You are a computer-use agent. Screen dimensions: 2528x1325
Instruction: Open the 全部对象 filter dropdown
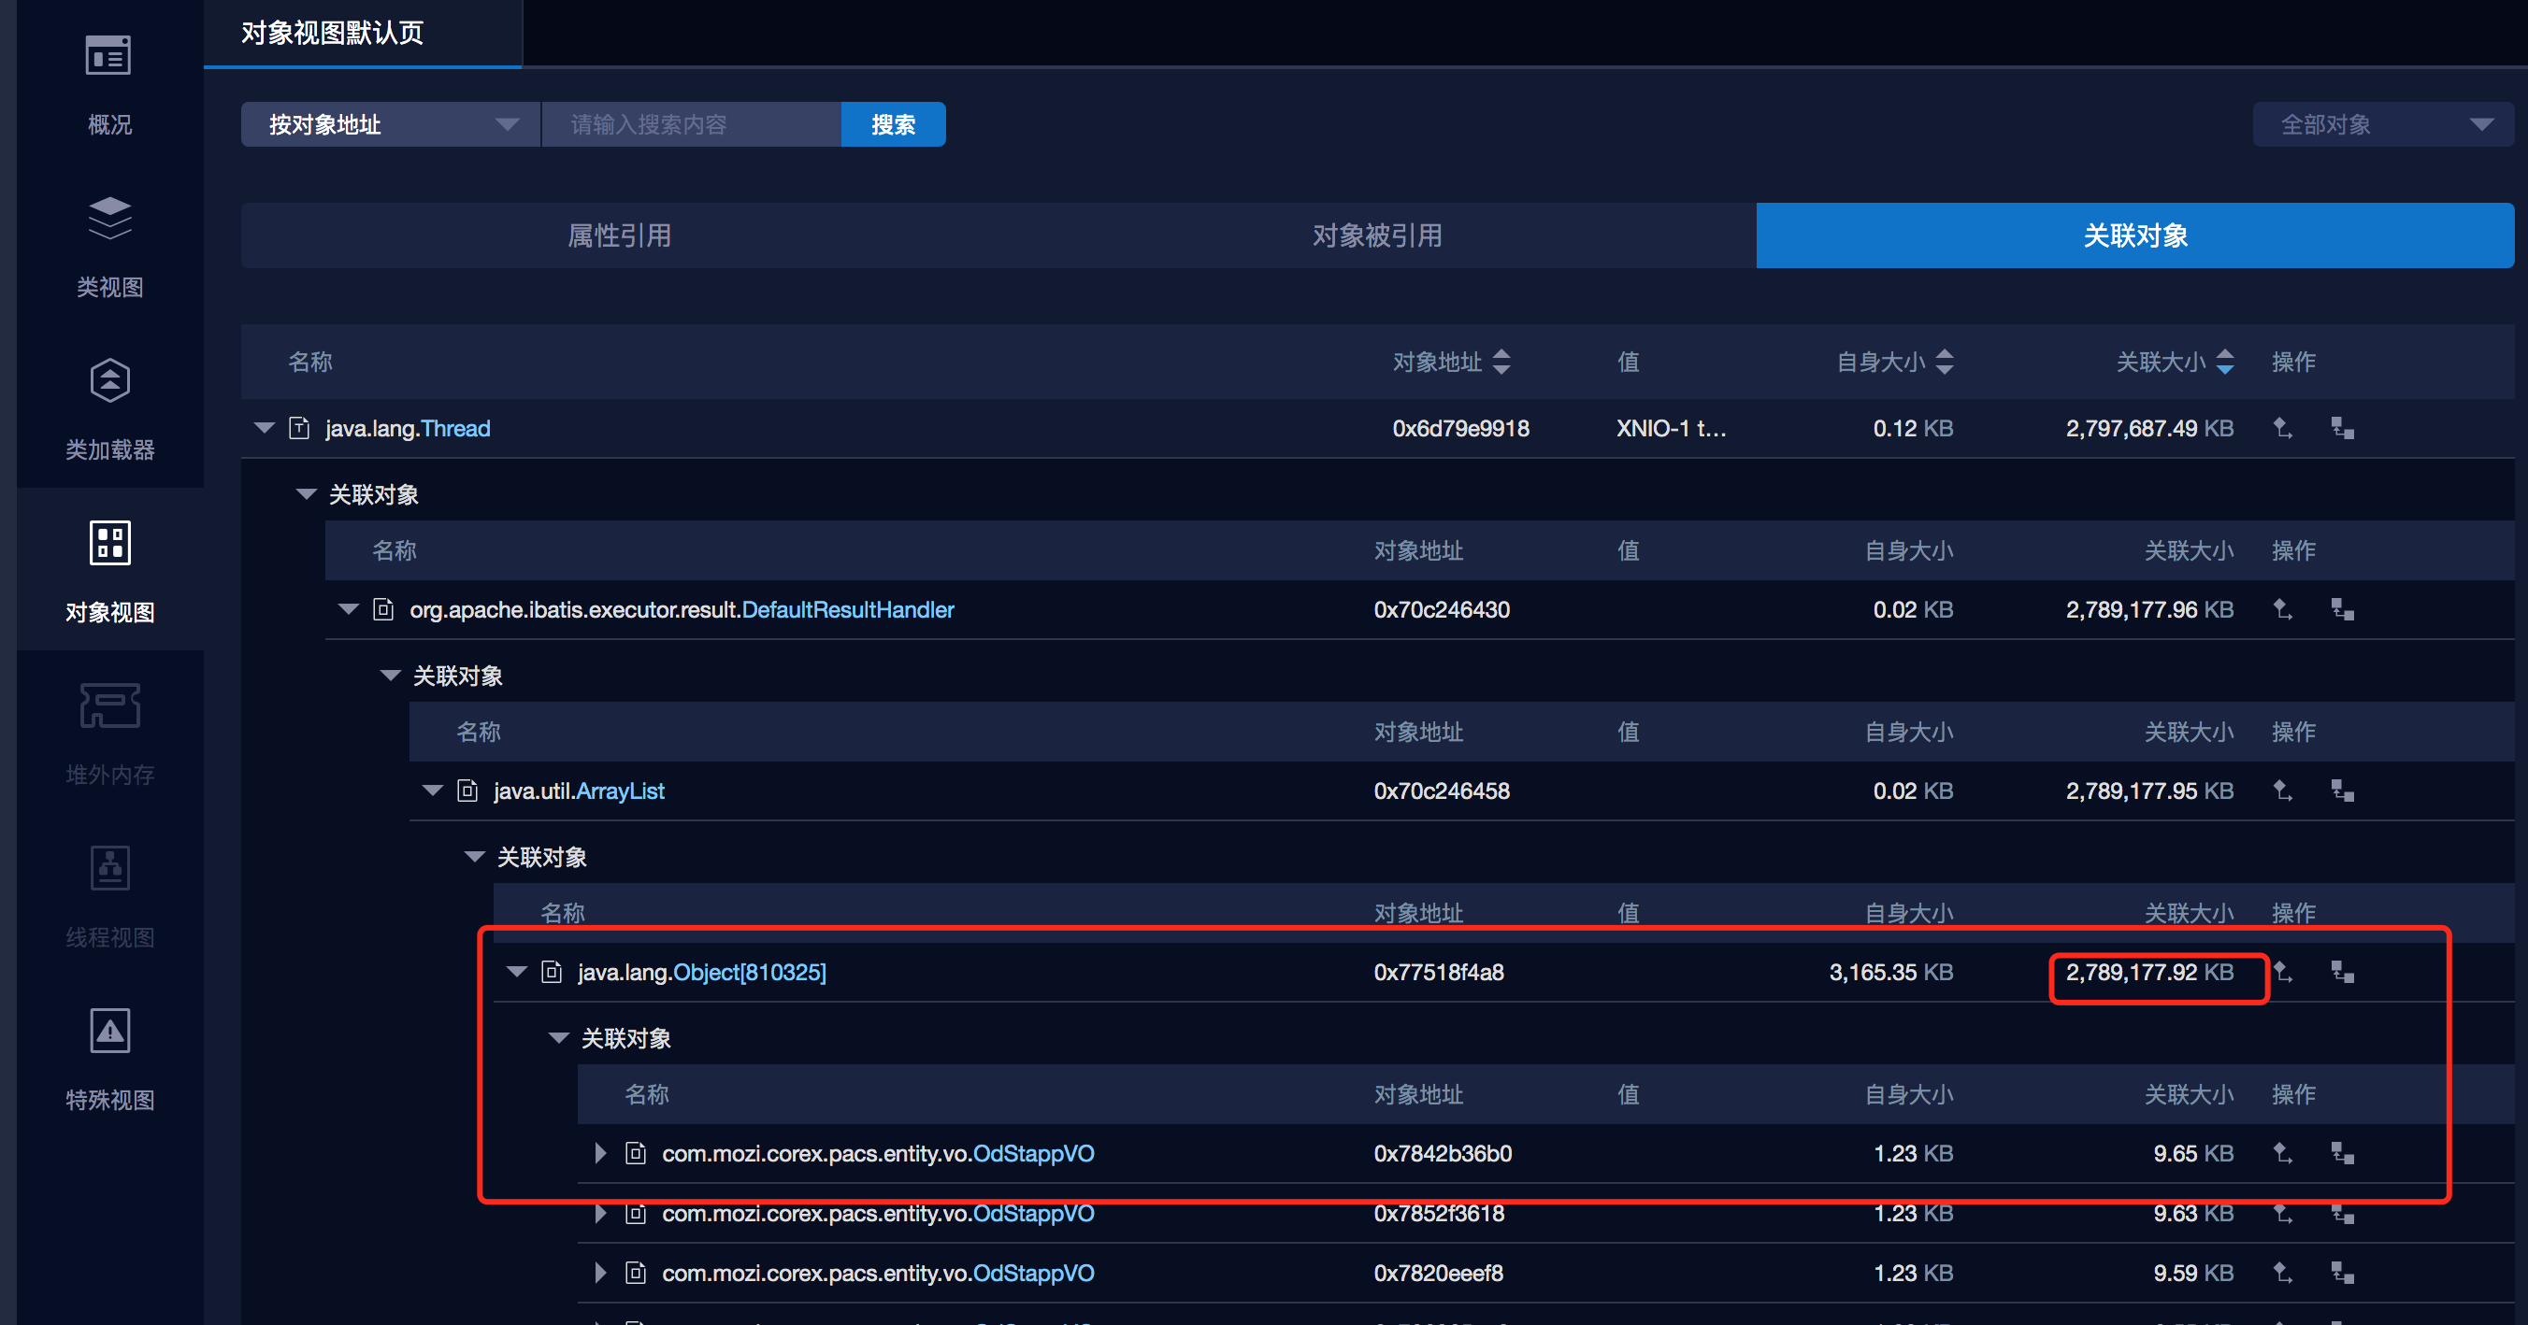pos(2383,124)
